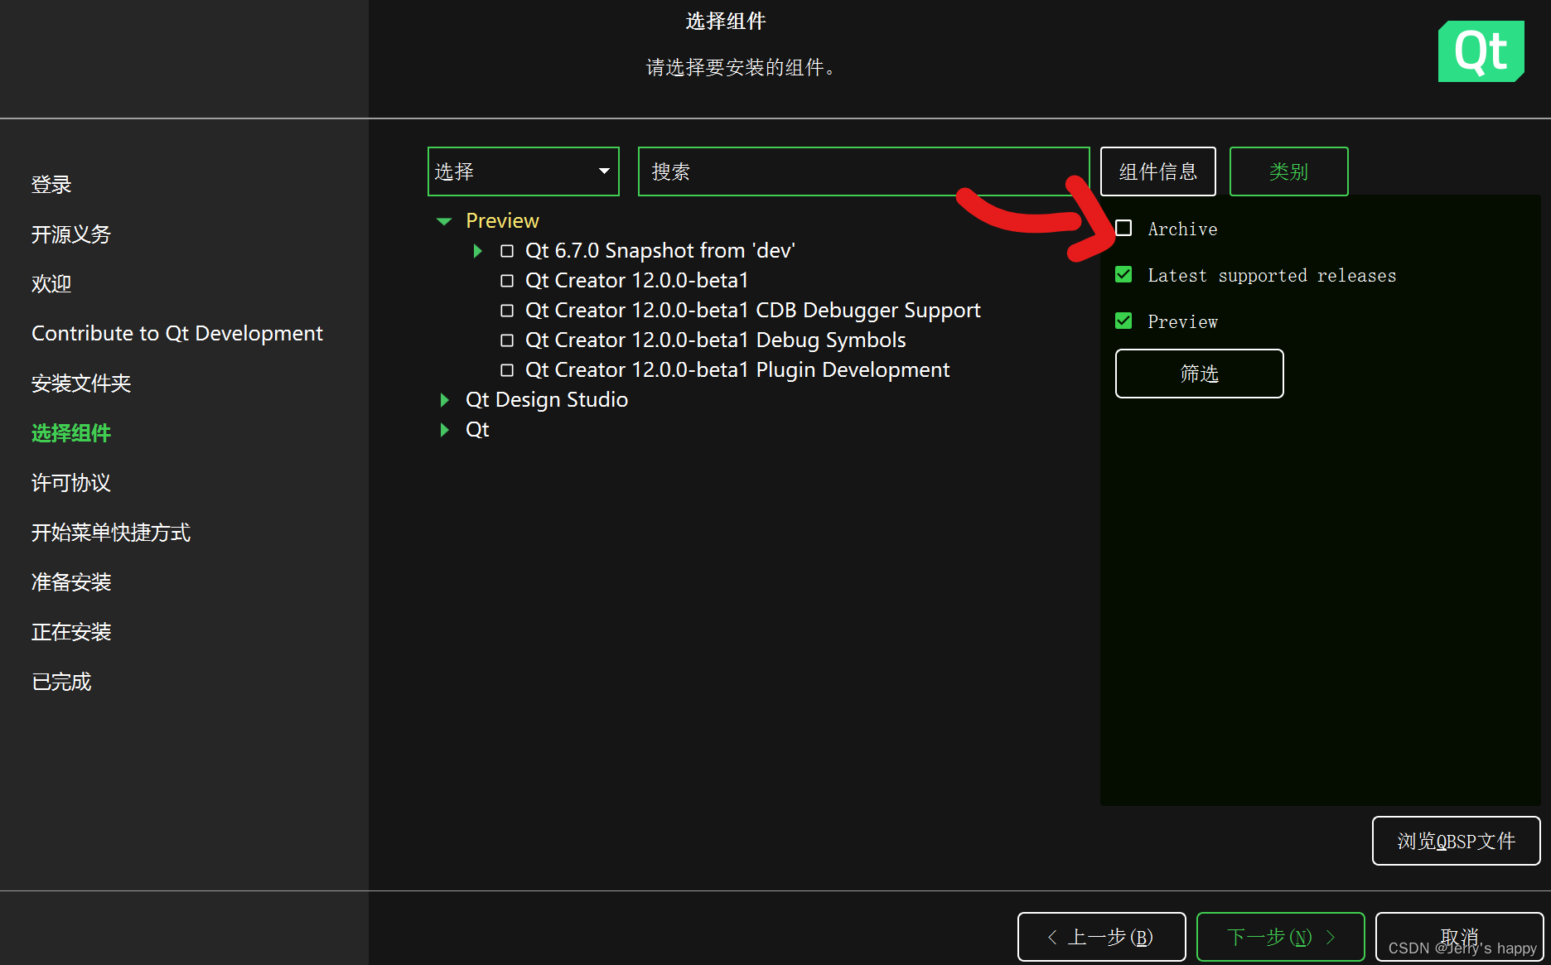Open the 选择 dropdown

tap(524, 171)
